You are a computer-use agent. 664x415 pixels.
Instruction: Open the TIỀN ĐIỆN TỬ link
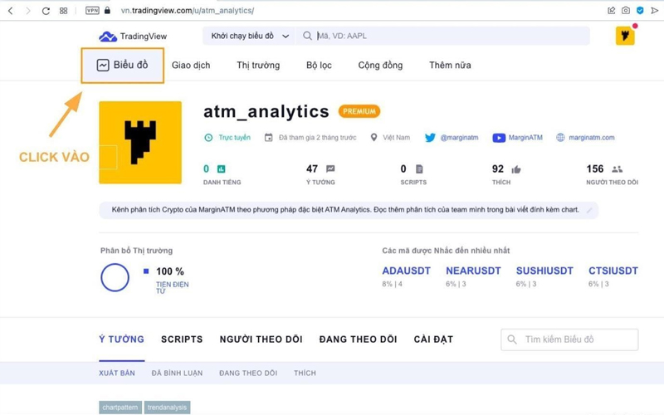(x=173, y=287)
